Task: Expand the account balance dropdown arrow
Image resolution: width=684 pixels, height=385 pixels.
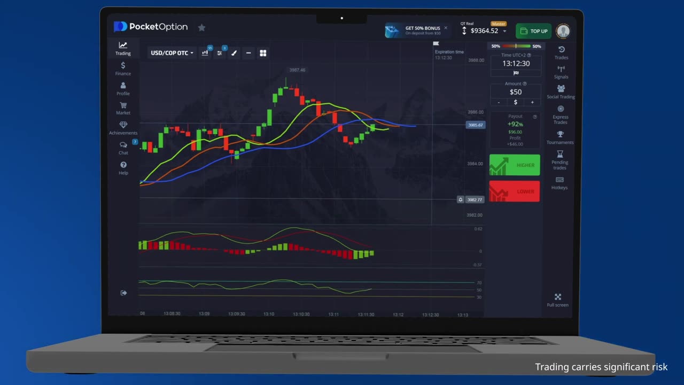Action: 504,31
